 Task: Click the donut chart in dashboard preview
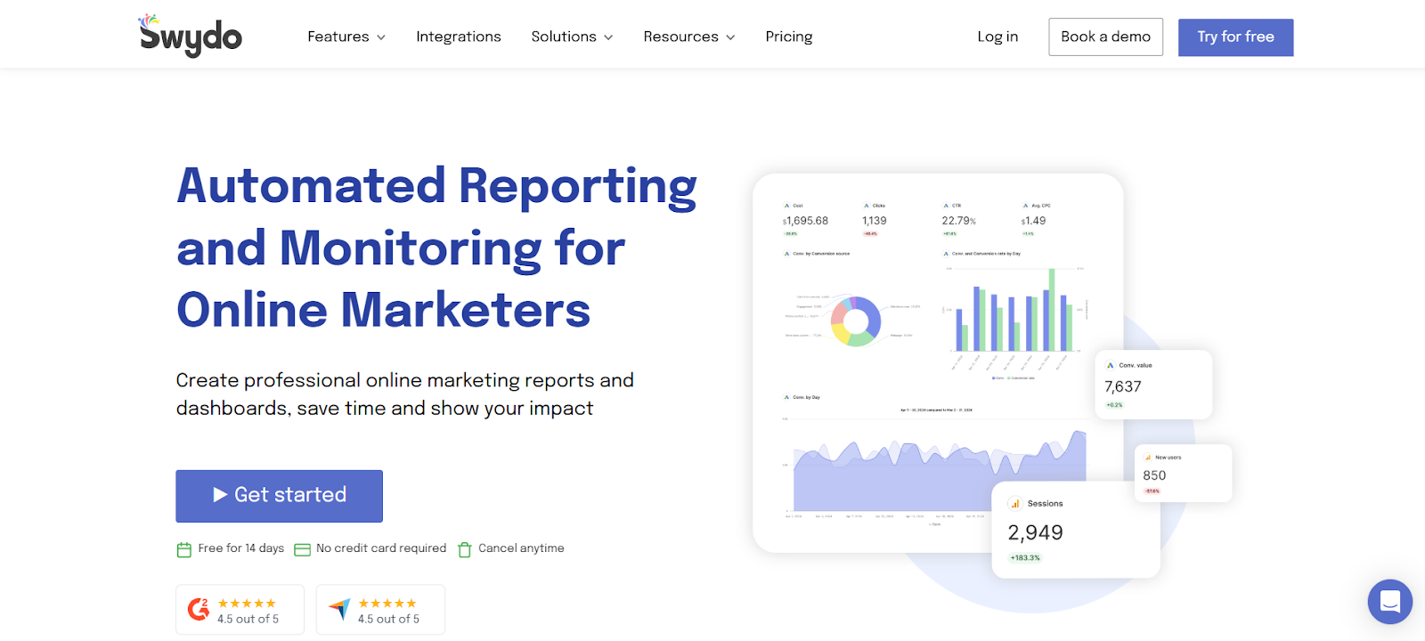click(856, 321)
